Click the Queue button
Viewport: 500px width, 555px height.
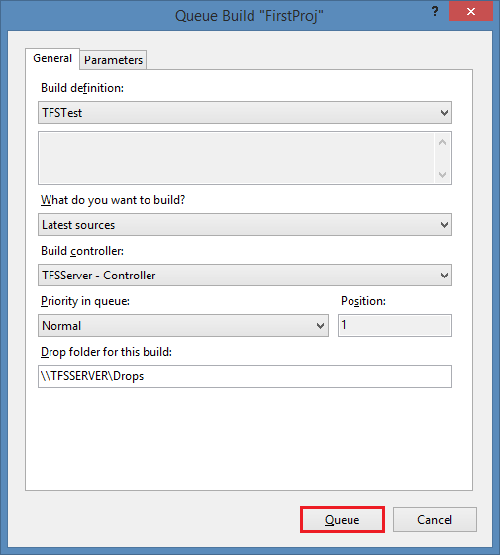click(343, 520)
